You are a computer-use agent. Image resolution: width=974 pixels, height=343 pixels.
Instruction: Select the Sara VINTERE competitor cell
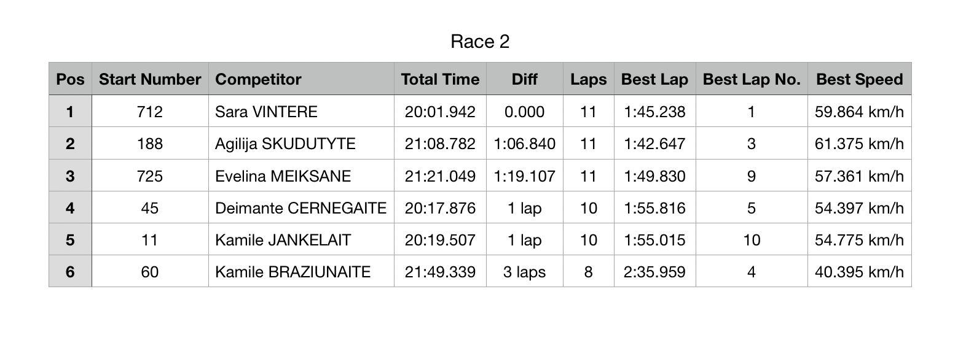tap(301, 112)
